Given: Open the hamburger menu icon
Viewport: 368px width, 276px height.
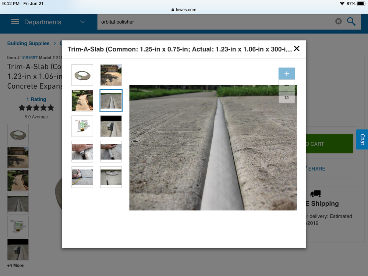Looking at the screenshot, I should pyautogui.click(x=15, y=22).
